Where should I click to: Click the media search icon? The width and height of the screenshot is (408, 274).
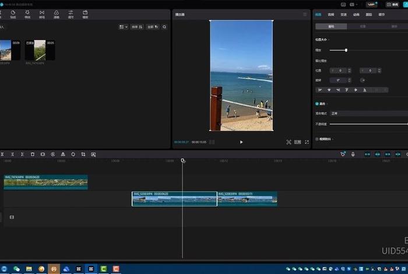tap(164, 27)
